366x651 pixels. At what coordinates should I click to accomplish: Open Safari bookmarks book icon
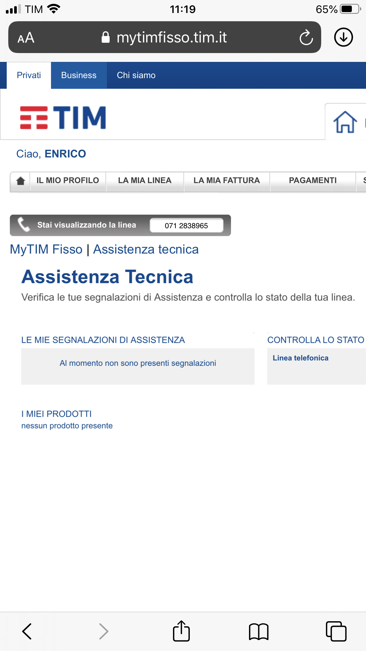click(x=258, y=632)
